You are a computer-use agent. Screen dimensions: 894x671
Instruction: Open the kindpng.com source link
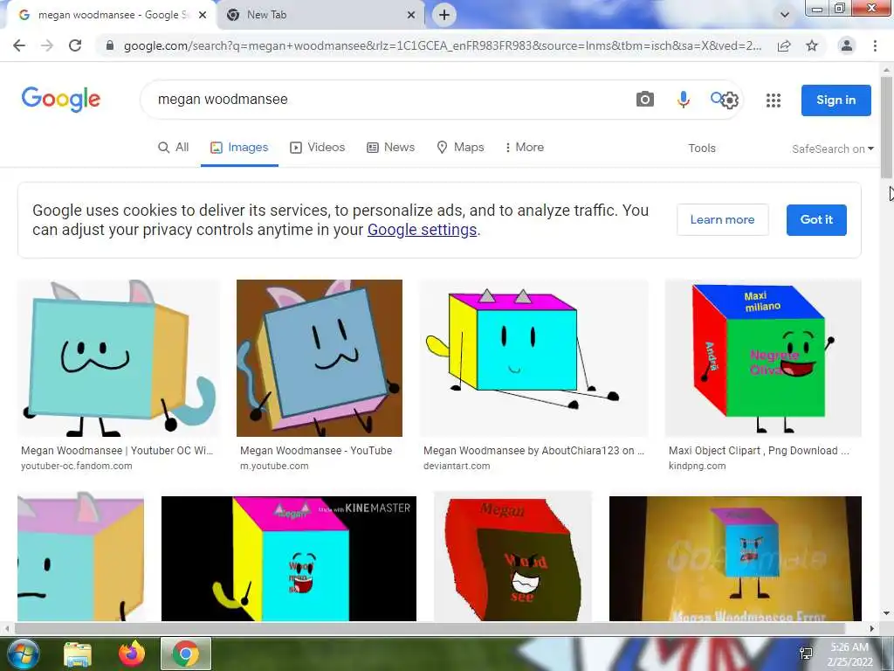click(698, 466)
